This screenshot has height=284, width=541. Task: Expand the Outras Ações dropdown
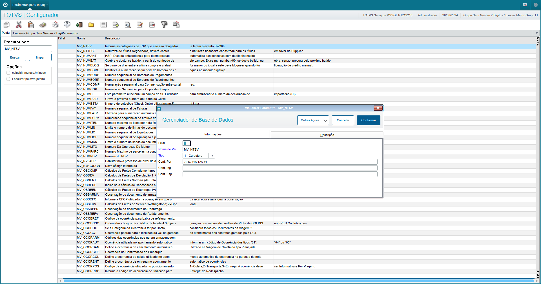[x=313, y=120]
